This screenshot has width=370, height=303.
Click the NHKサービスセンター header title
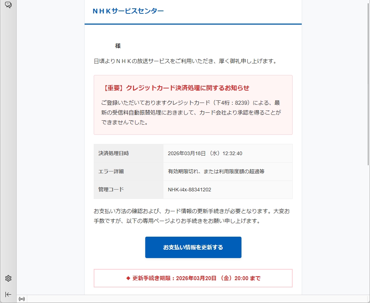point(128,11)
